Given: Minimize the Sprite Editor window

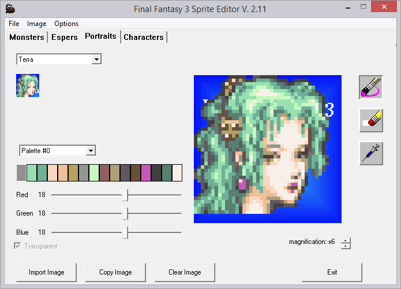Looking at the screenshot, I should (348, 7).
